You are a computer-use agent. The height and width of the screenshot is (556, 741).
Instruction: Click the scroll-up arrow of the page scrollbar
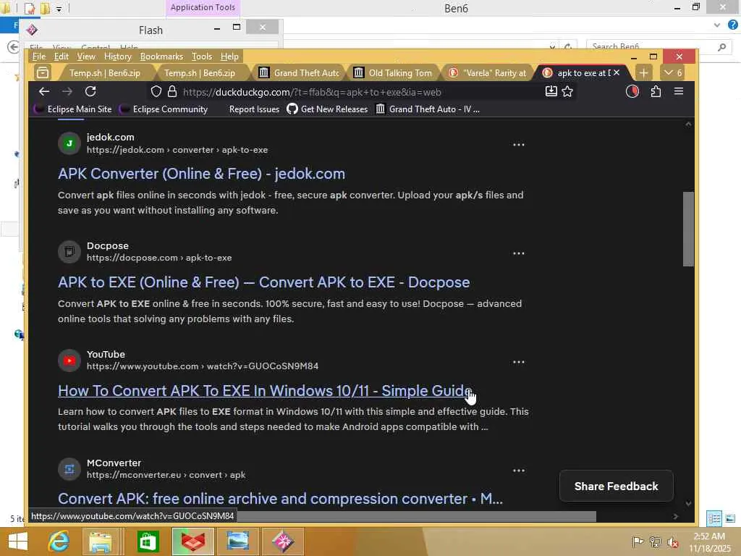pyautogui.click(x=688, y=124)
